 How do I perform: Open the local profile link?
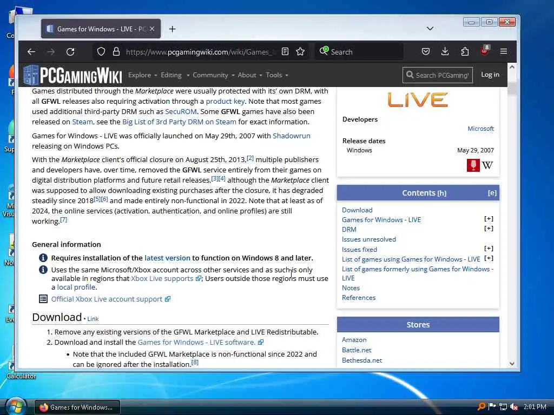click(76, 287)
